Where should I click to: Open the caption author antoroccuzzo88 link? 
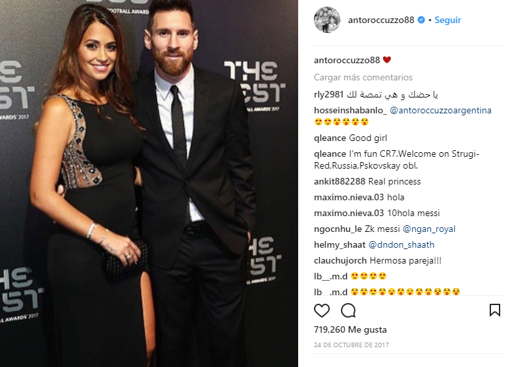[x=347, y=60]
